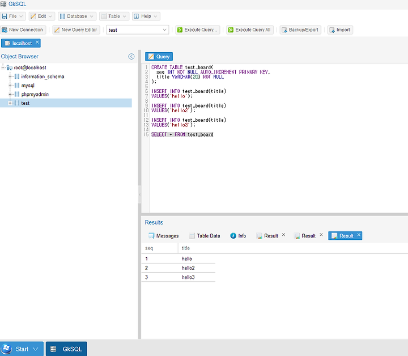Image resolution: width=408 pixels, height=356 pixels.
Task: Close the first Result tab
Action: (284, 235)
